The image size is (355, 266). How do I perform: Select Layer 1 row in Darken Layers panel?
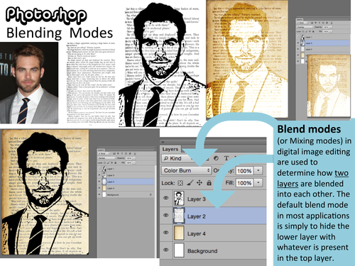coord(126,169)
